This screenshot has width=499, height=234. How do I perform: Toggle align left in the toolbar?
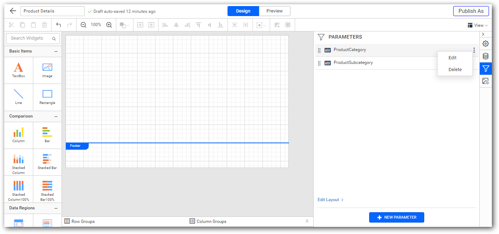click(x=165, y=25)
